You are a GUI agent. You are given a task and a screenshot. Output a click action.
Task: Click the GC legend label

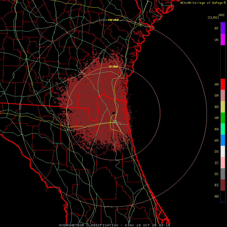click(216, 174)
